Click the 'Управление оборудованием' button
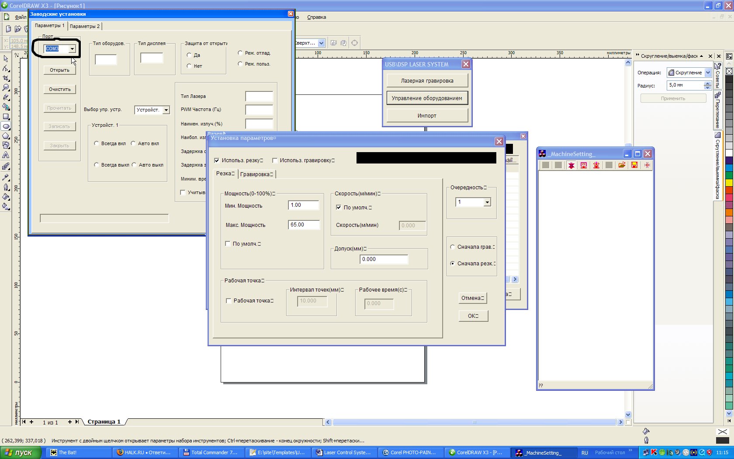The height and width of the screenshot is (459, 734). [x=427, y=98]
